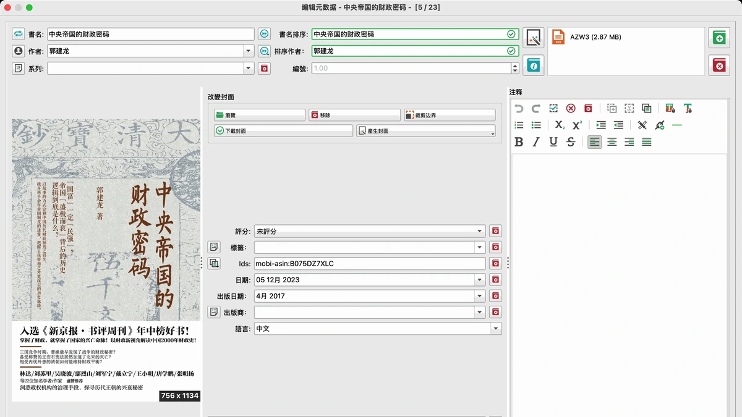742x417 pixels.
Task: Open the 日期 date picker dropdown
Action: tap(480, 280)
